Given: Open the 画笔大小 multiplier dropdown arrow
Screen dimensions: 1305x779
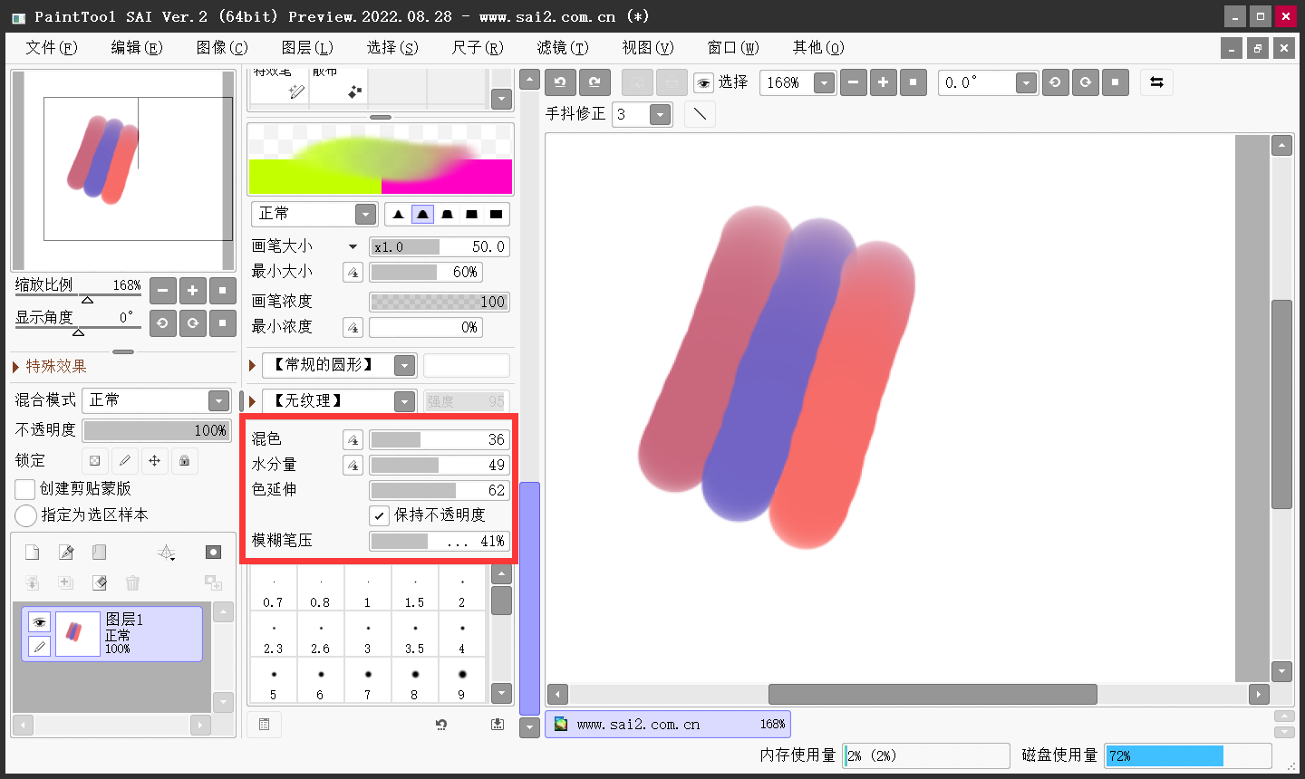Looking at the screenshot, I should pyautogui.click(x=353, y=246).
